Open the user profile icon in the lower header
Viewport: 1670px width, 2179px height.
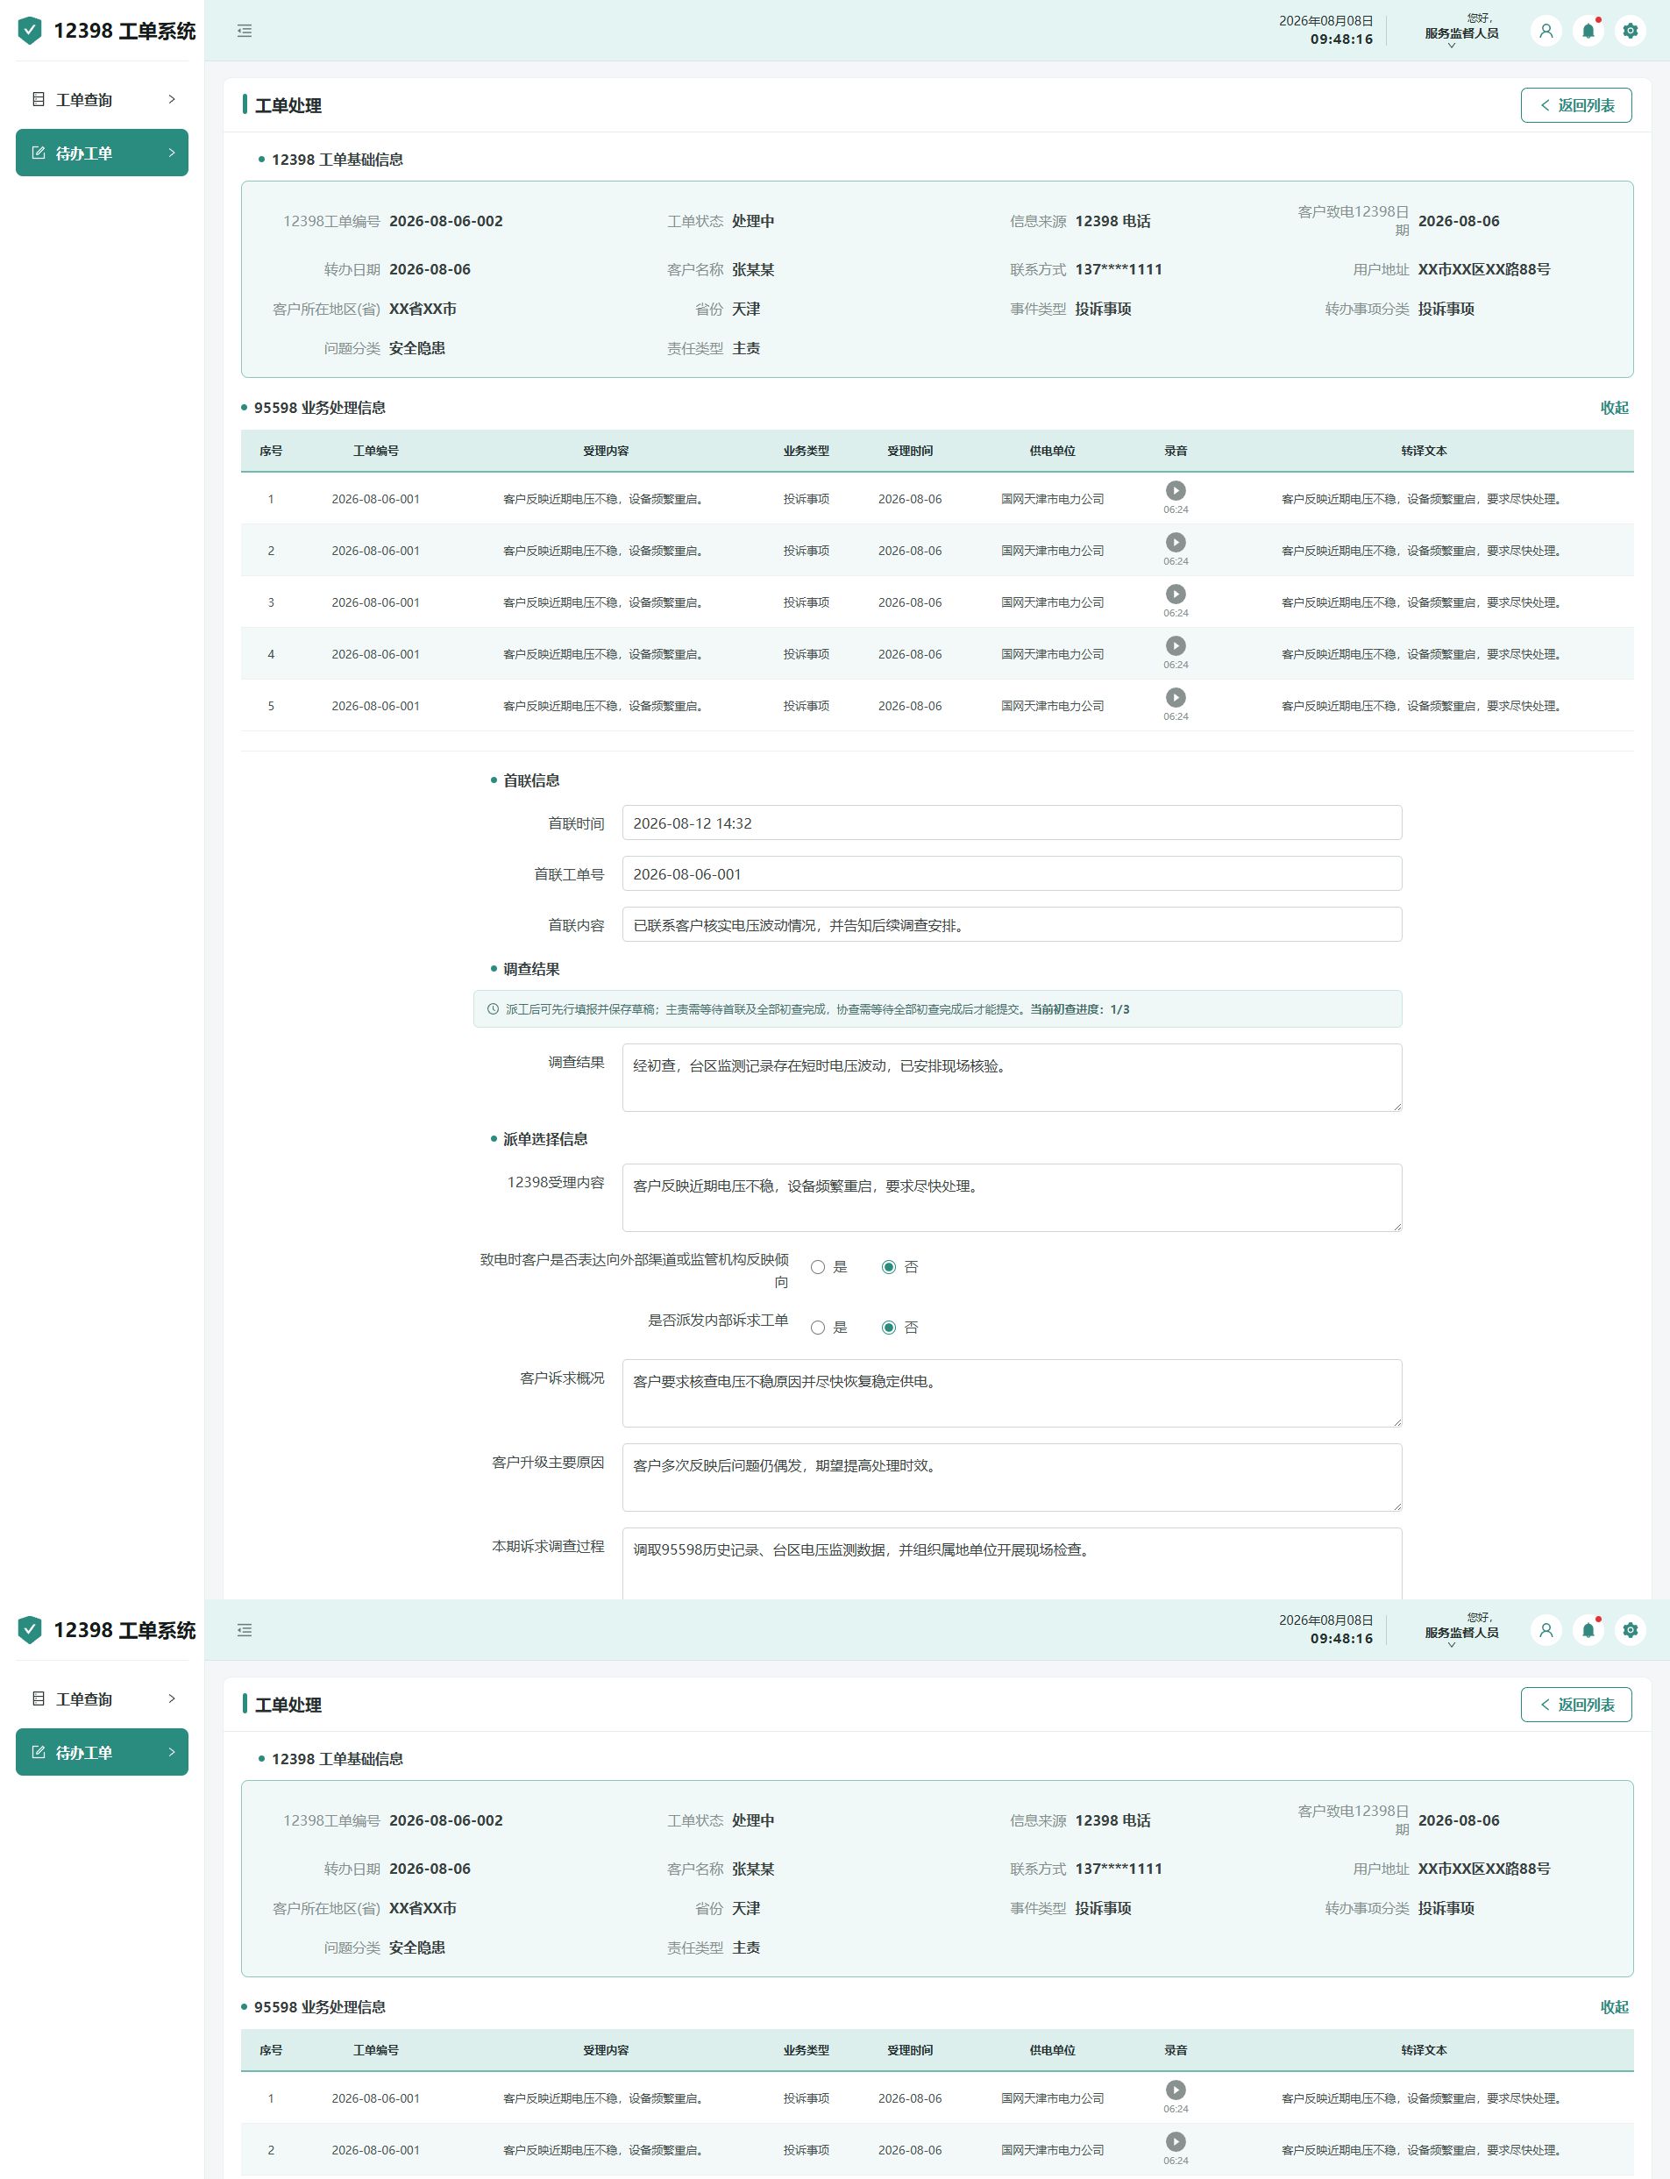click(x=1546, y=1630)
